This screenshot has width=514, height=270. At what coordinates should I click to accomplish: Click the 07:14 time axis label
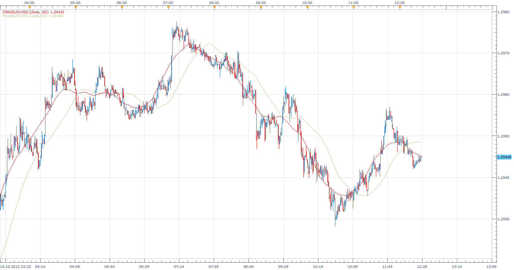(x=179, y=267)
